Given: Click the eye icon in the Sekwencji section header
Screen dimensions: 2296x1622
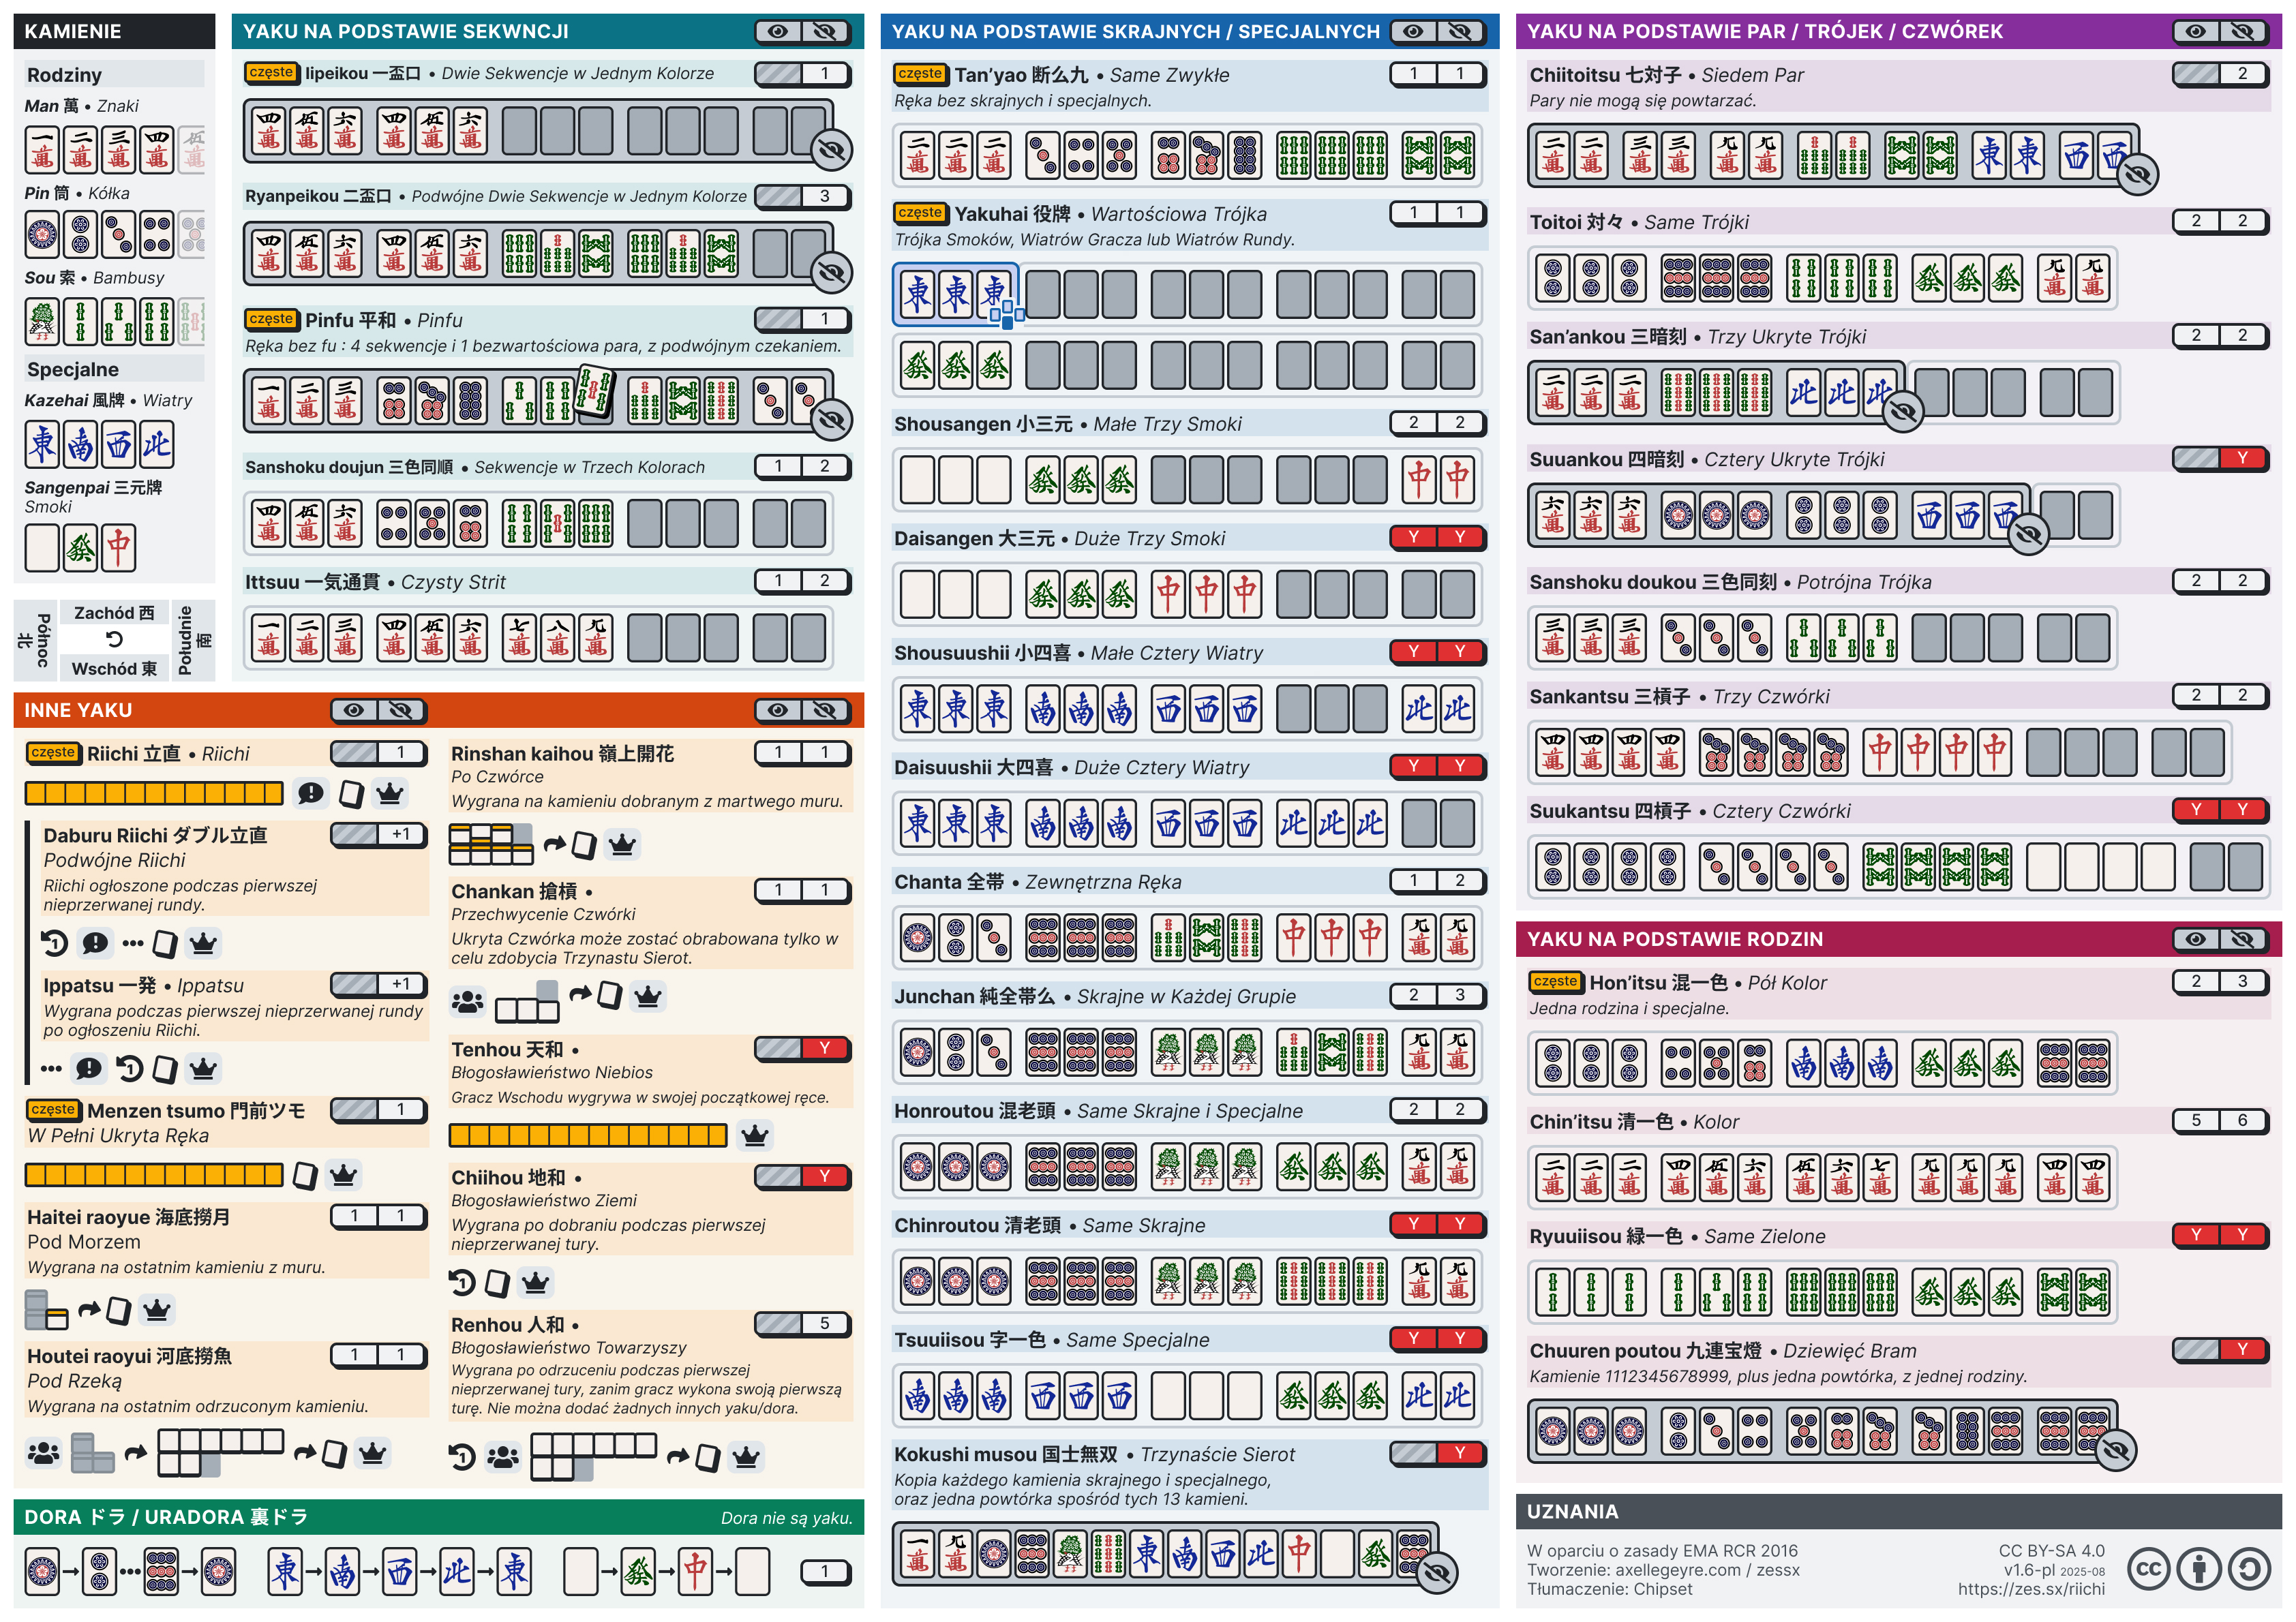Looking at the screenshot, I should pyautogui.click(x=778, y=32).
